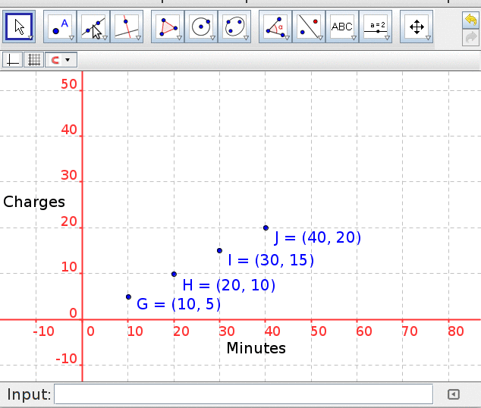Select the Move Graphics View tool

[416, 27]
